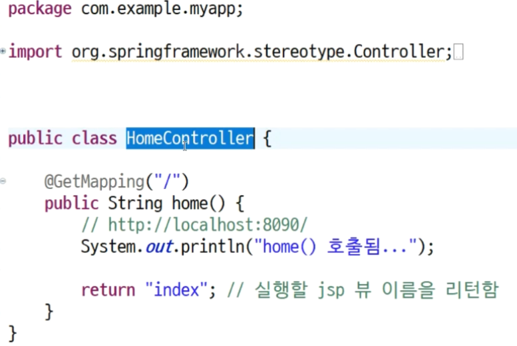This screenshot has height=346, width=517.
Task: Collapse the home() method fold marker
Action: pos(3,181)
